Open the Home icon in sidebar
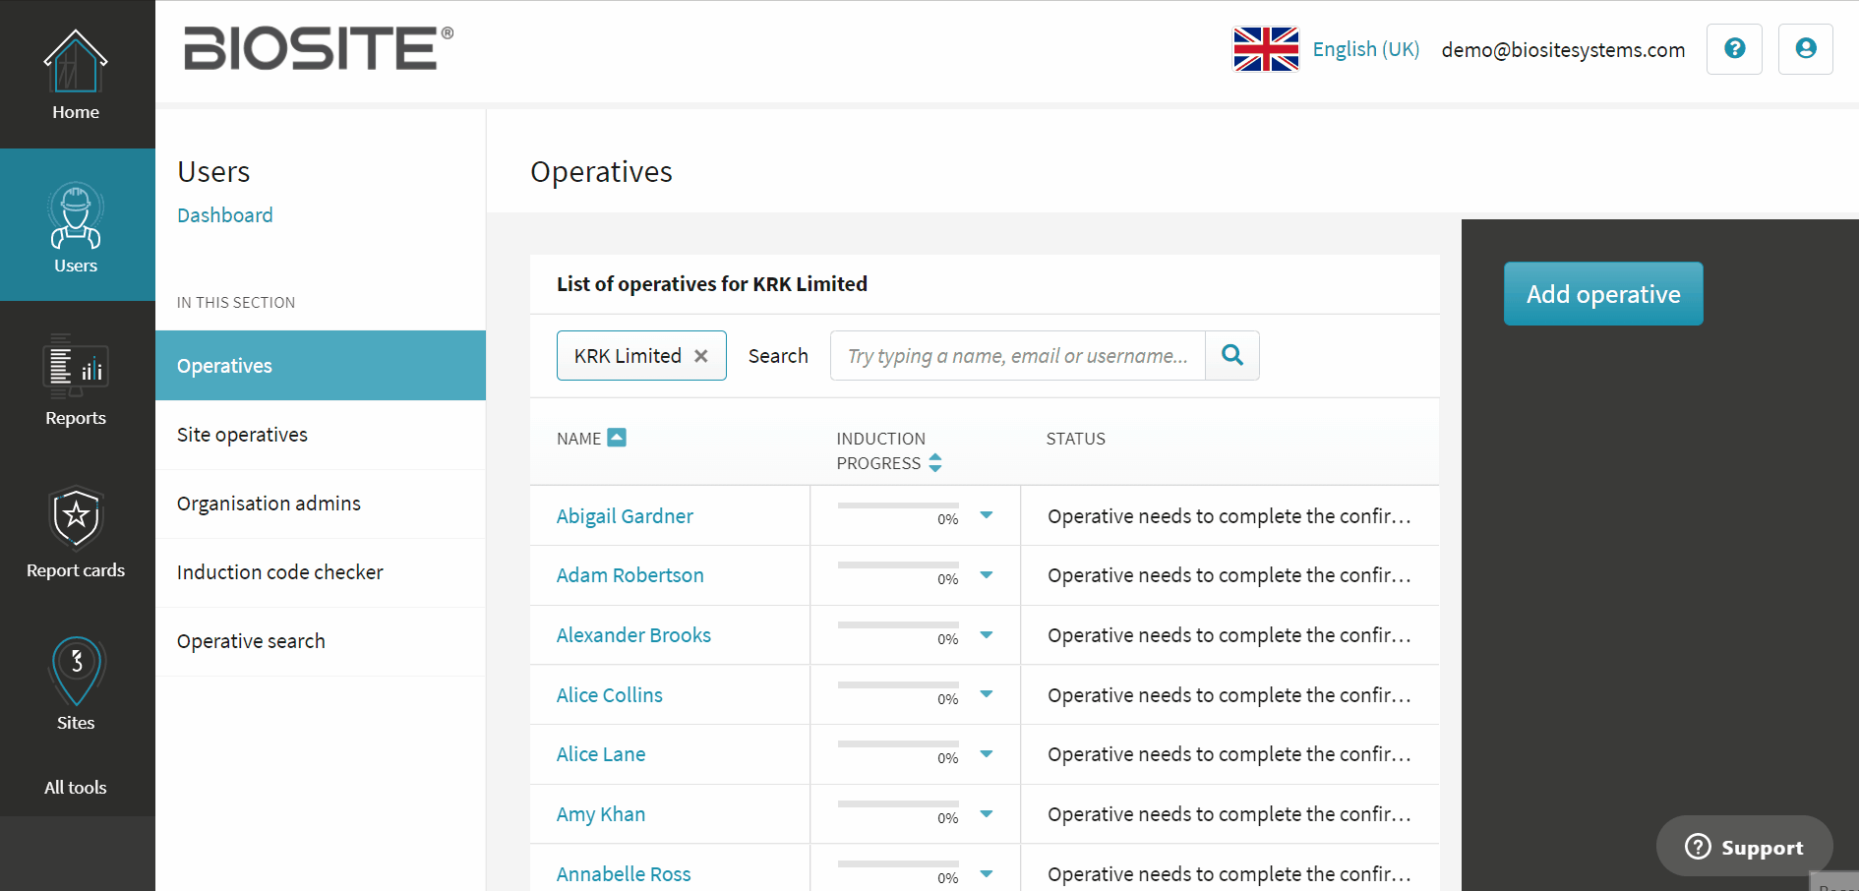This screenshot has height=891, width=1859. pos(76,75)
